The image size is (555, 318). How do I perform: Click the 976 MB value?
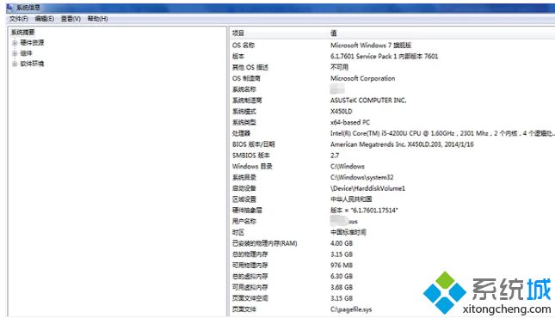342,266
